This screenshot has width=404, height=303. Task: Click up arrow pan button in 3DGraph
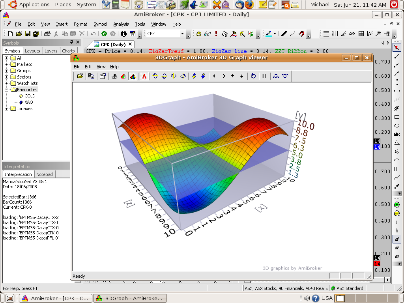coord(233,76)
